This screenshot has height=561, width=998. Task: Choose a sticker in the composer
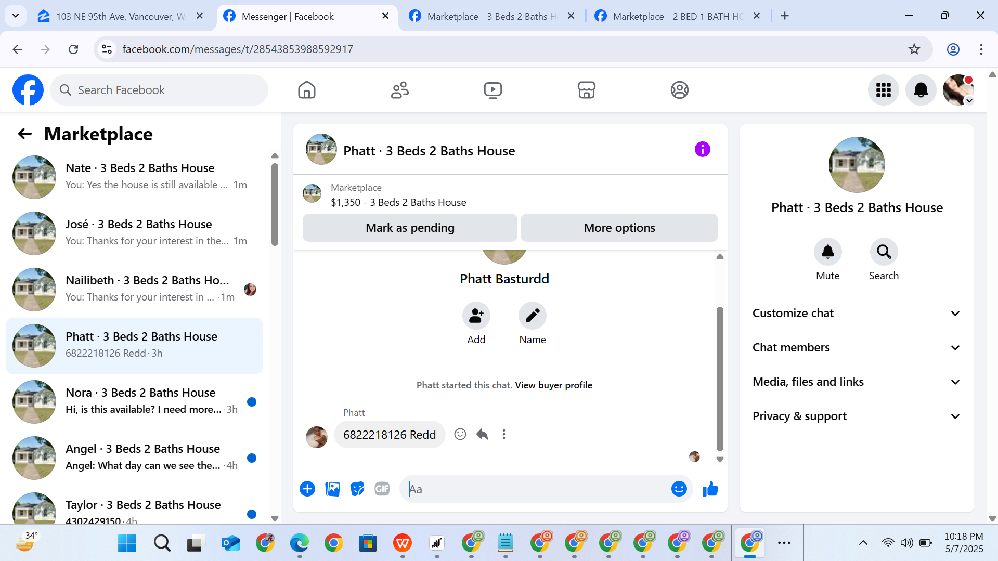(x=357, y=489)
